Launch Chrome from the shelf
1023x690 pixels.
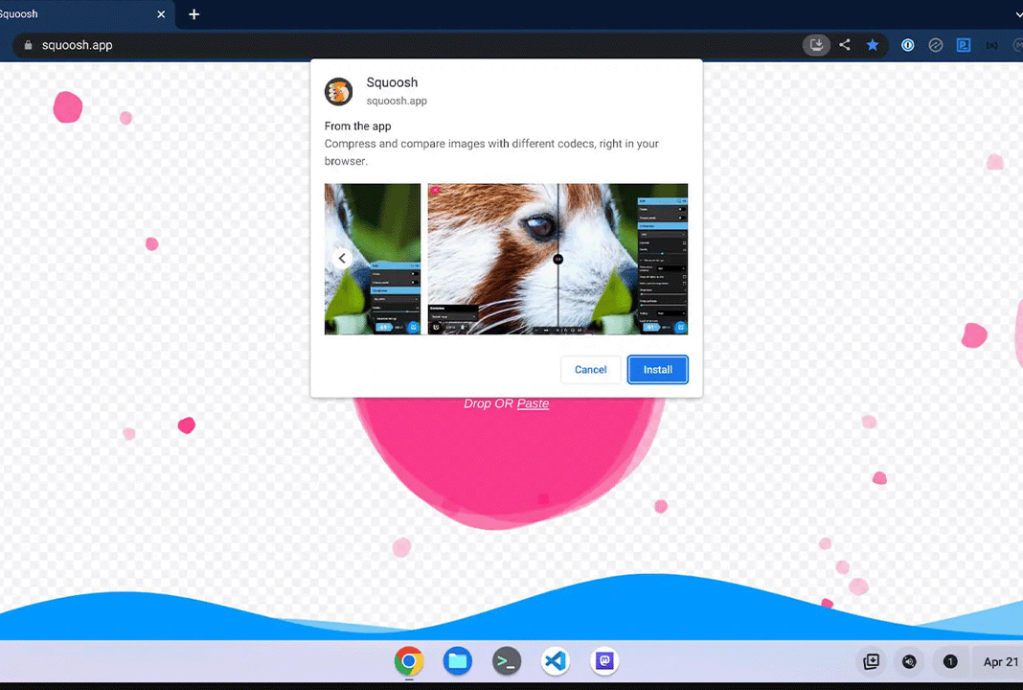tap(409, 661)
